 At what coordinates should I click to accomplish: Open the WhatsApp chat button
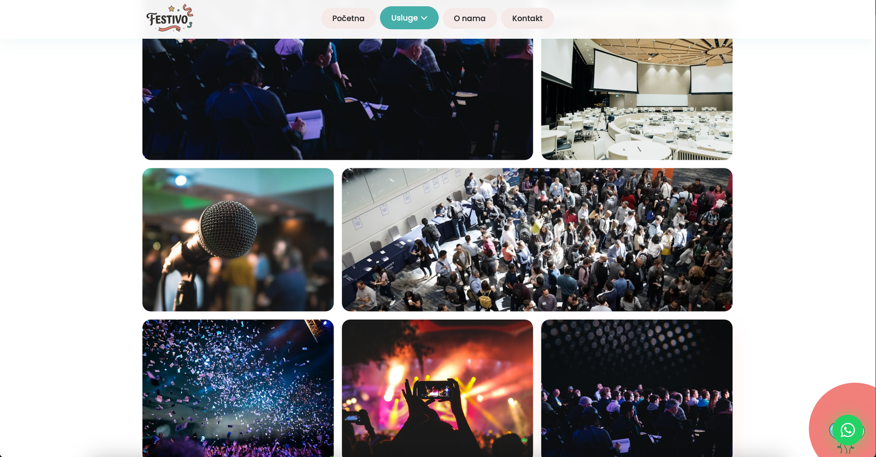tap(848, 430)
